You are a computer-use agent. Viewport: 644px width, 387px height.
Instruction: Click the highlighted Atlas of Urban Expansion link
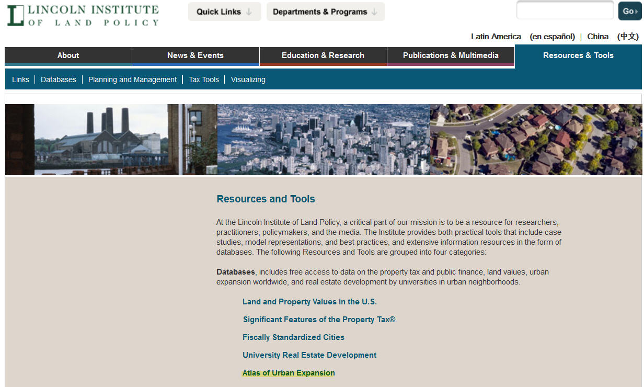[x=289, y=373]
